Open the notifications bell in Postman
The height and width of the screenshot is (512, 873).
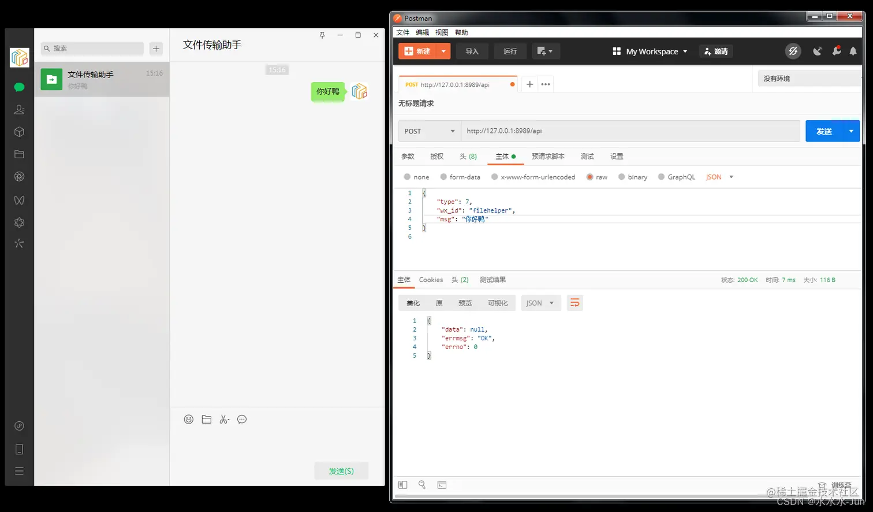pyautogui.click(x=853, y=51)
